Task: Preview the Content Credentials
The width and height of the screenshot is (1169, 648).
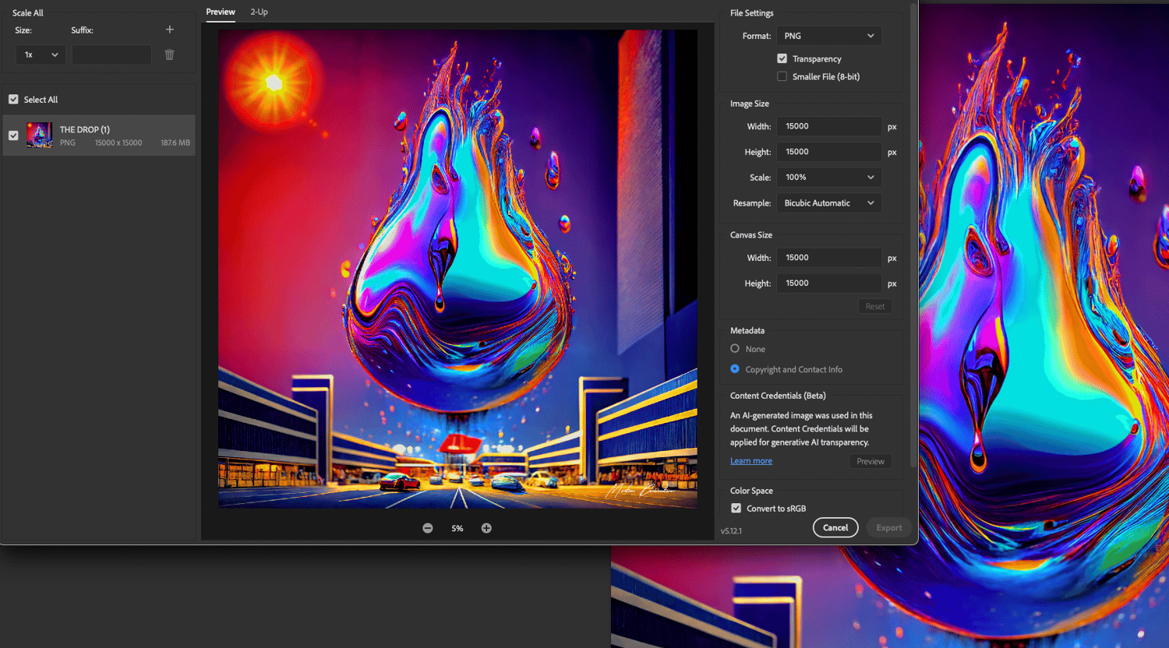Action: point(871,461)
